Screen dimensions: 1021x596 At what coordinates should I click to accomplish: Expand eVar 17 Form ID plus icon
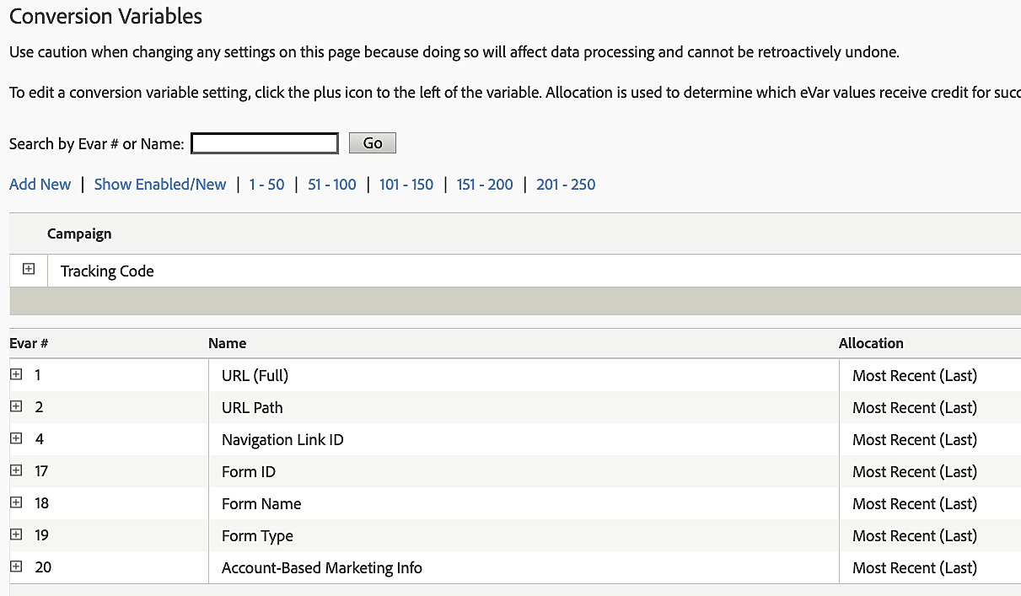pos(16,470)
